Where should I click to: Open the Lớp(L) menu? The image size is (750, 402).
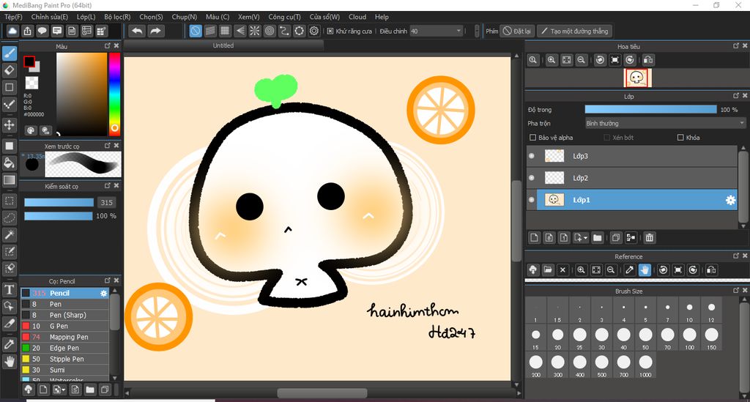coord(86,17)
